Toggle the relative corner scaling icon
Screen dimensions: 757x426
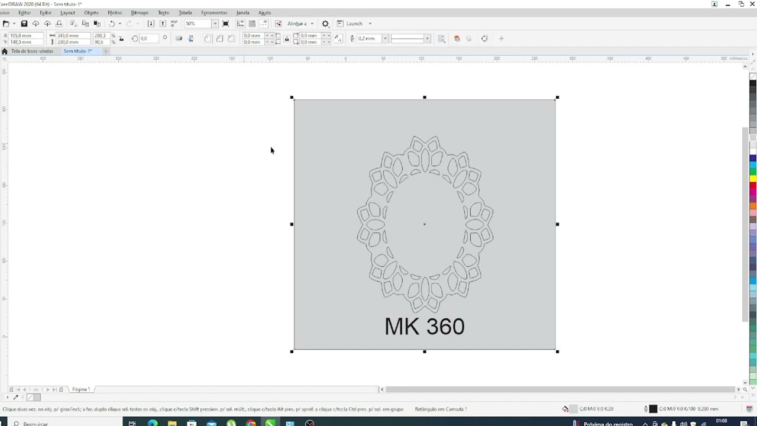coord(338,38)
